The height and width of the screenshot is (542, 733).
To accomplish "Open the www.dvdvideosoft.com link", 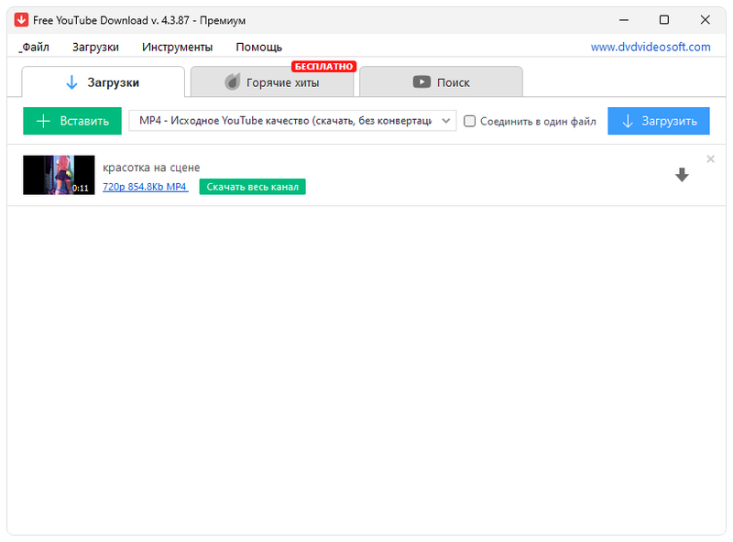I will [651, 48].
